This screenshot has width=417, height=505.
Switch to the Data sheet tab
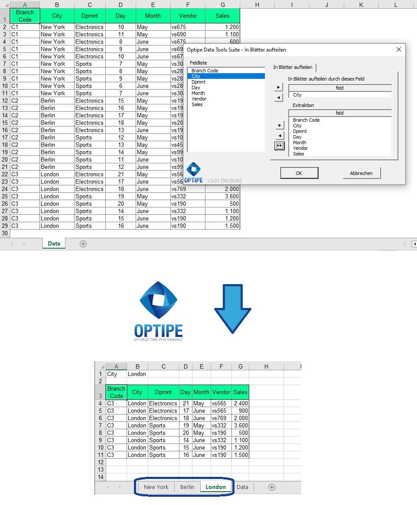[54, 244]
